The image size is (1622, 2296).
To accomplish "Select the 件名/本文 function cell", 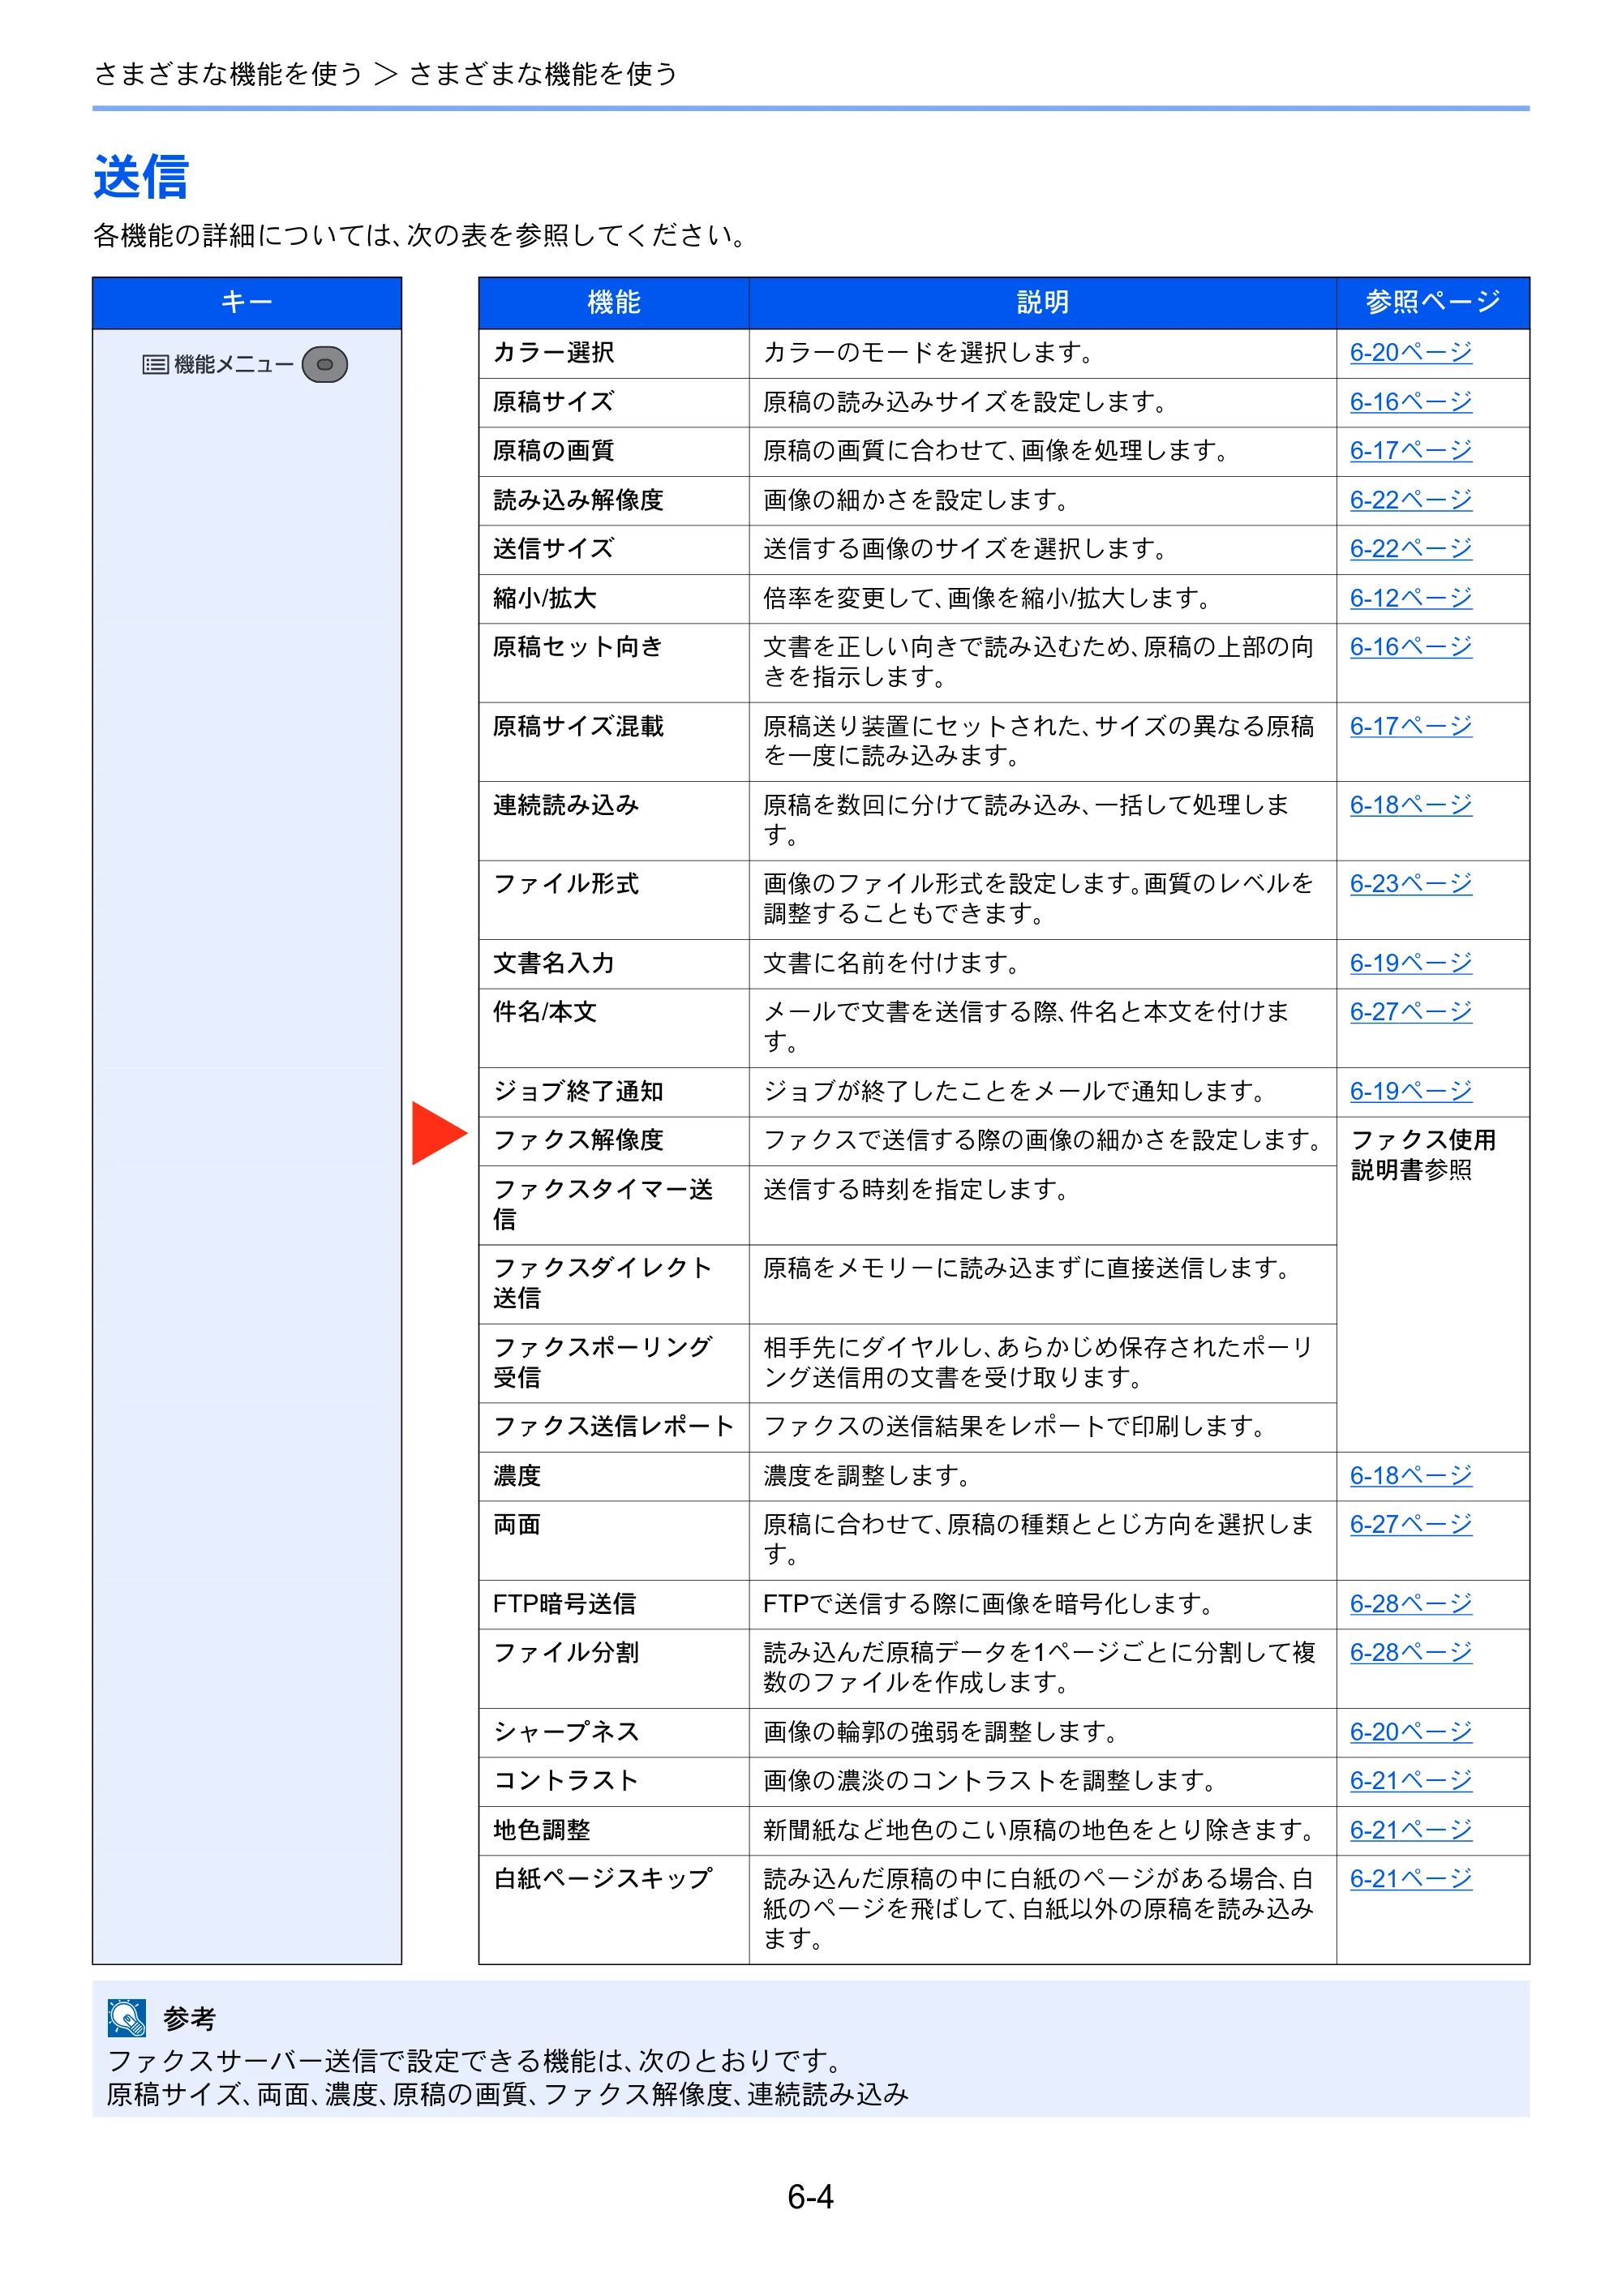I will [x=614, y=1027].
